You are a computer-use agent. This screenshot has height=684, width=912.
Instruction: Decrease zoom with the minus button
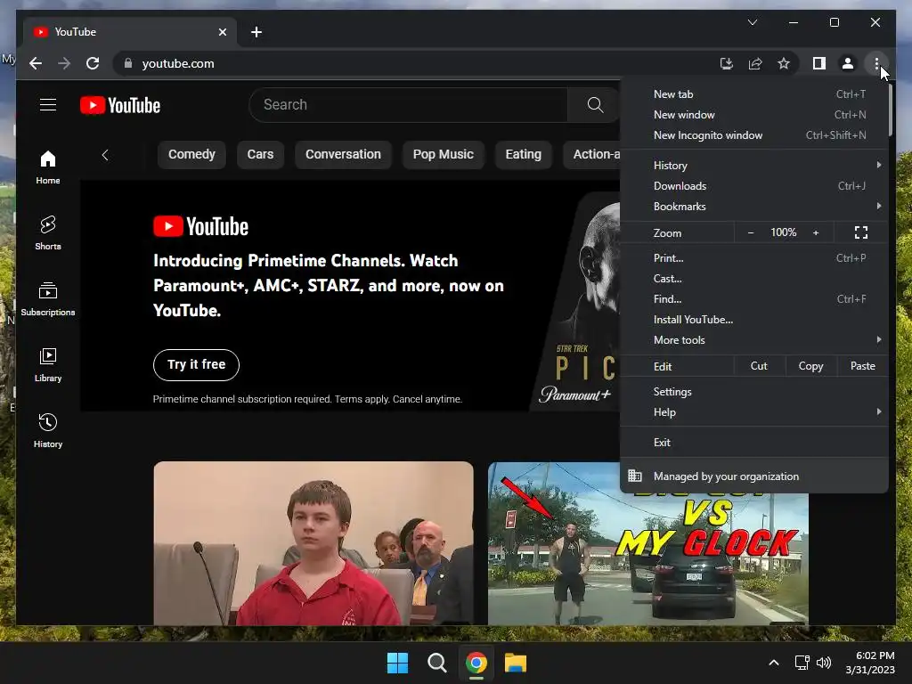click(750, 232)
